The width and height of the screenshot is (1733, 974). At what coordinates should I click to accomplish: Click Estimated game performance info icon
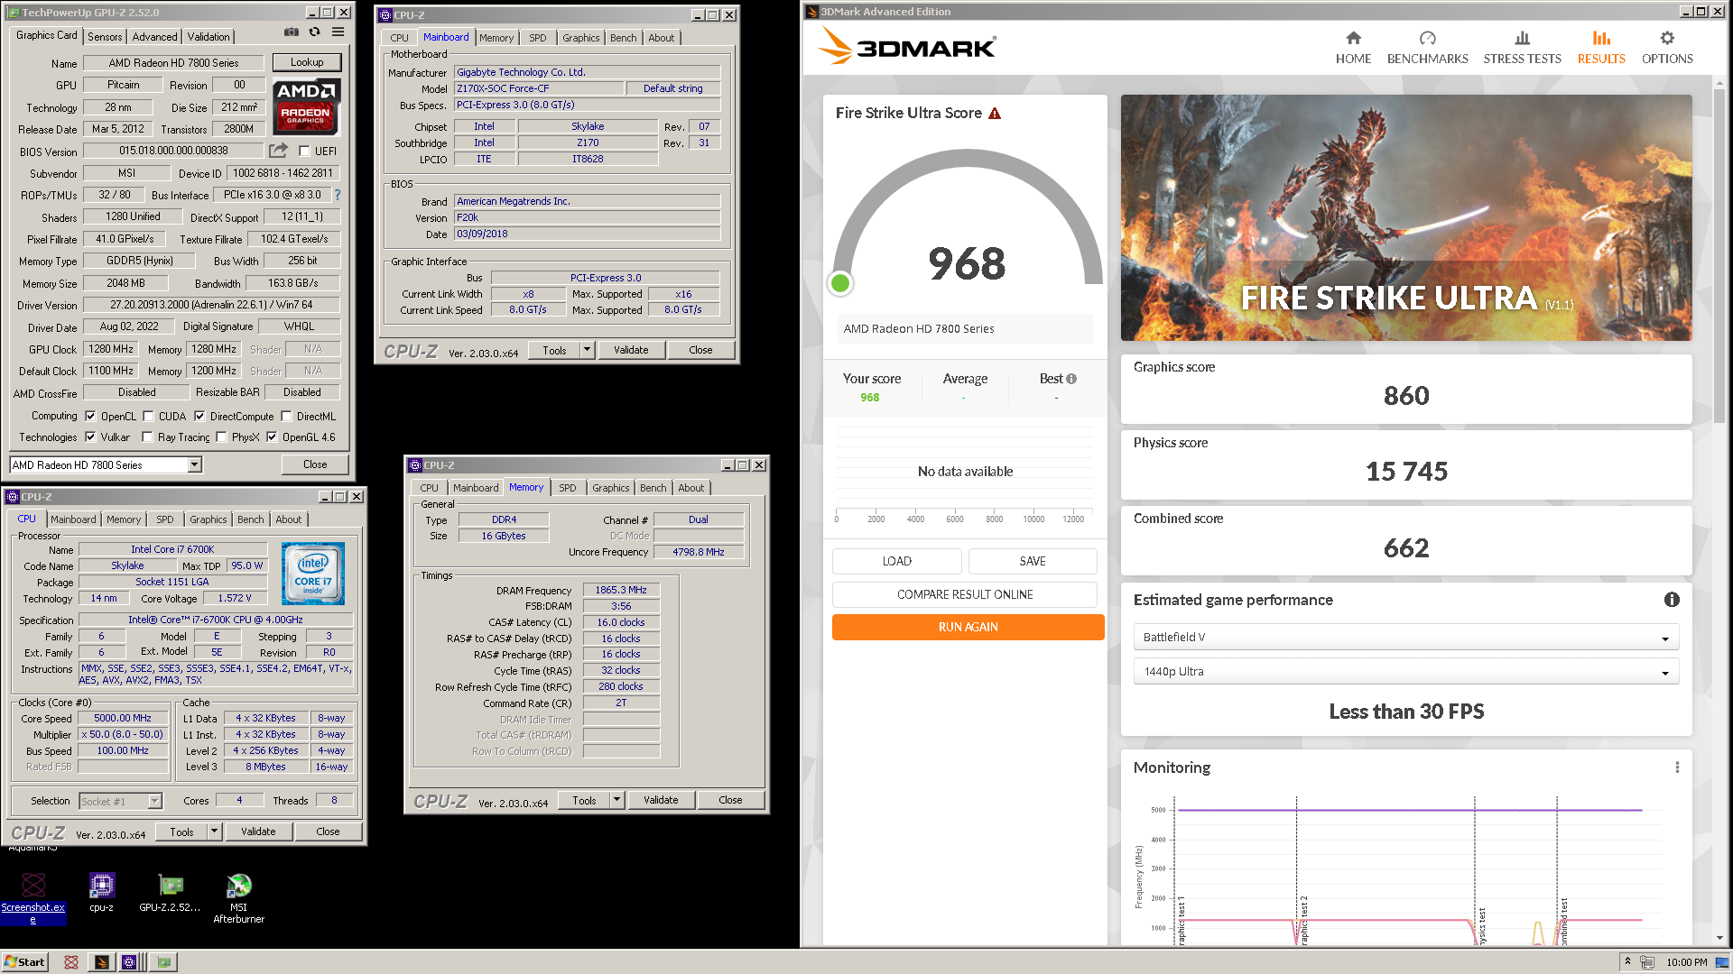point(1672,600)
